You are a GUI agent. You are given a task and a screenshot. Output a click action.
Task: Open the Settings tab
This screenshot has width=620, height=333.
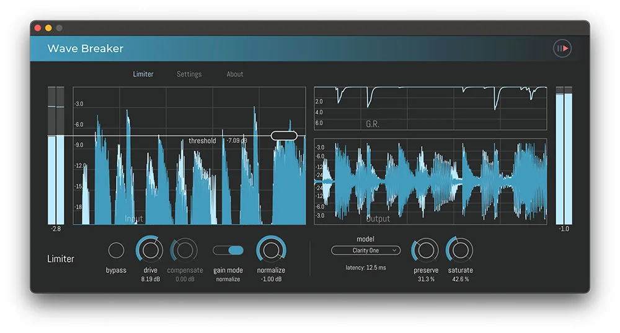(x=189, y=74)
